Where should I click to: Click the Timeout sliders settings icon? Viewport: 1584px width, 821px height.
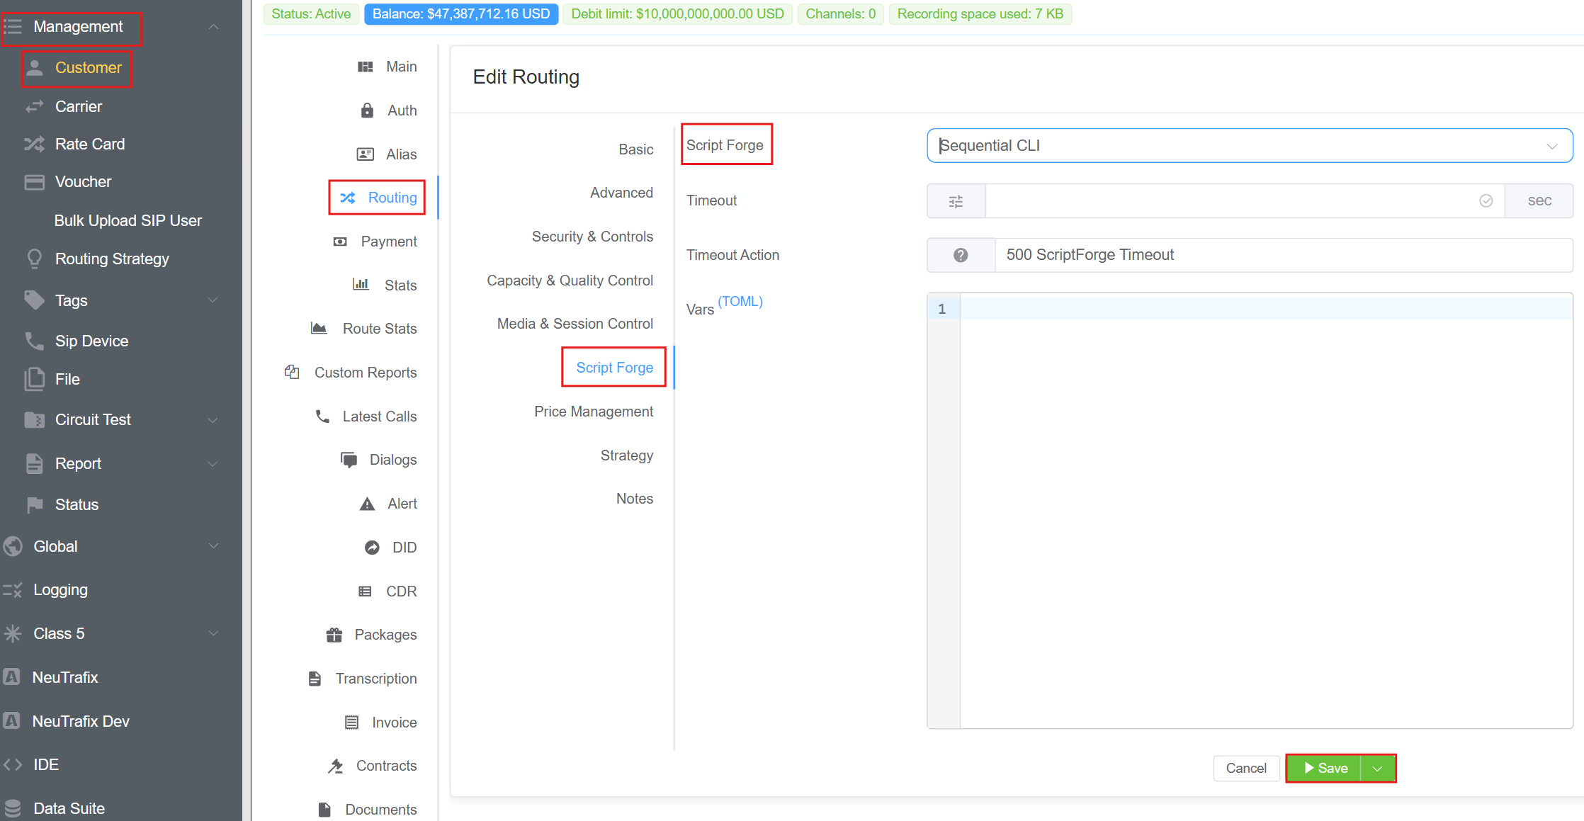956,201
